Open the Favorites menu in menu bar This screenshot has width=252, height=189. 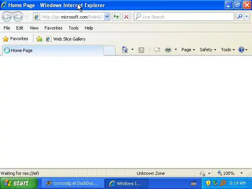[x=54, y=28]
